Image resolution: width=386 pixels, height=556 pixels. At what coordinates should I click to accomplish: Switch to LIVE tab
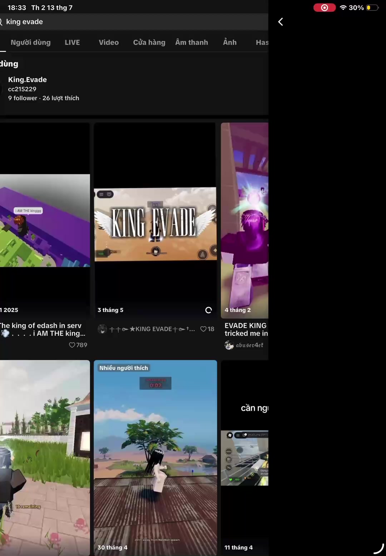point(72,42)
